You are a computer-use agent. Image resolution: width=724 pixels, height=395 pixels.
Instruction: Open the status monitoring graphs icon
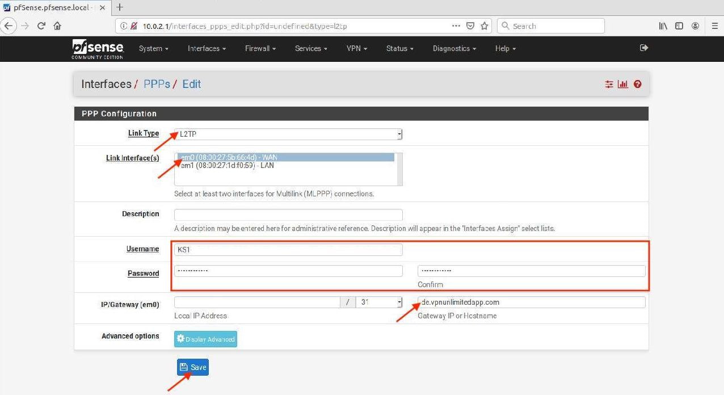click(x=622, y=84)
